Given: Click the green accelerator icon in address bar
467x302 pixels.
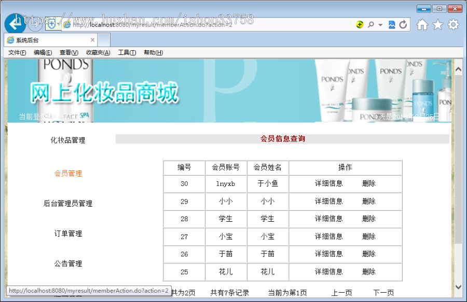Looking at the screenshot, I should (360, 24).
